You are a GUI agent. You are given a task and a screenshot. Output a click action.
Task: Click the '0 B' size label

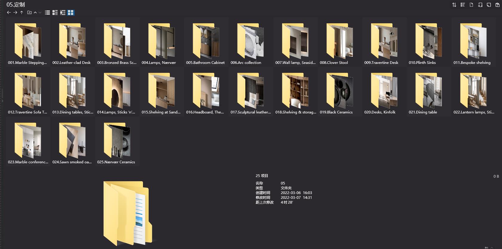coord(496,176)
